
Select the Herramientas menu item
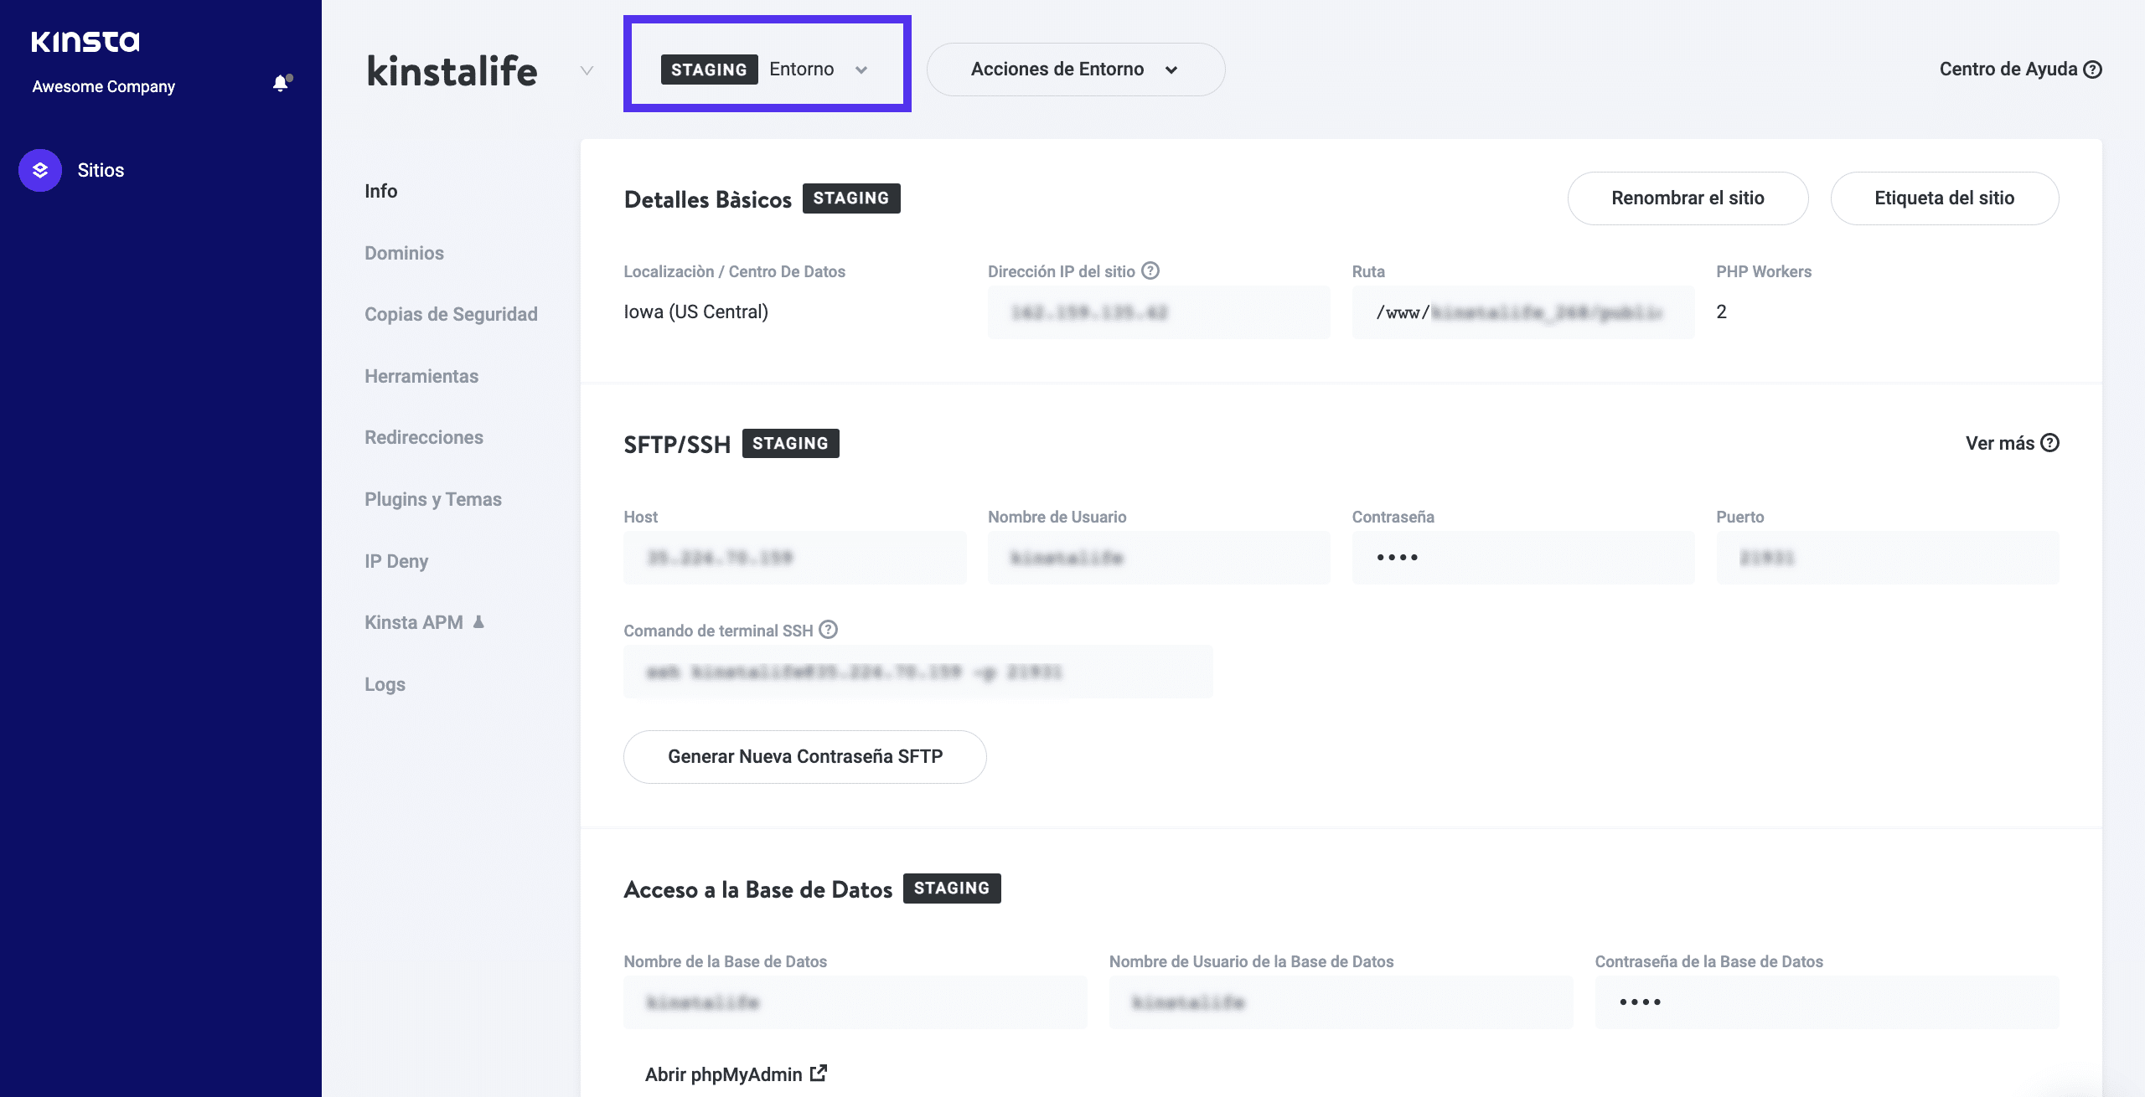[x=421, y=376]
